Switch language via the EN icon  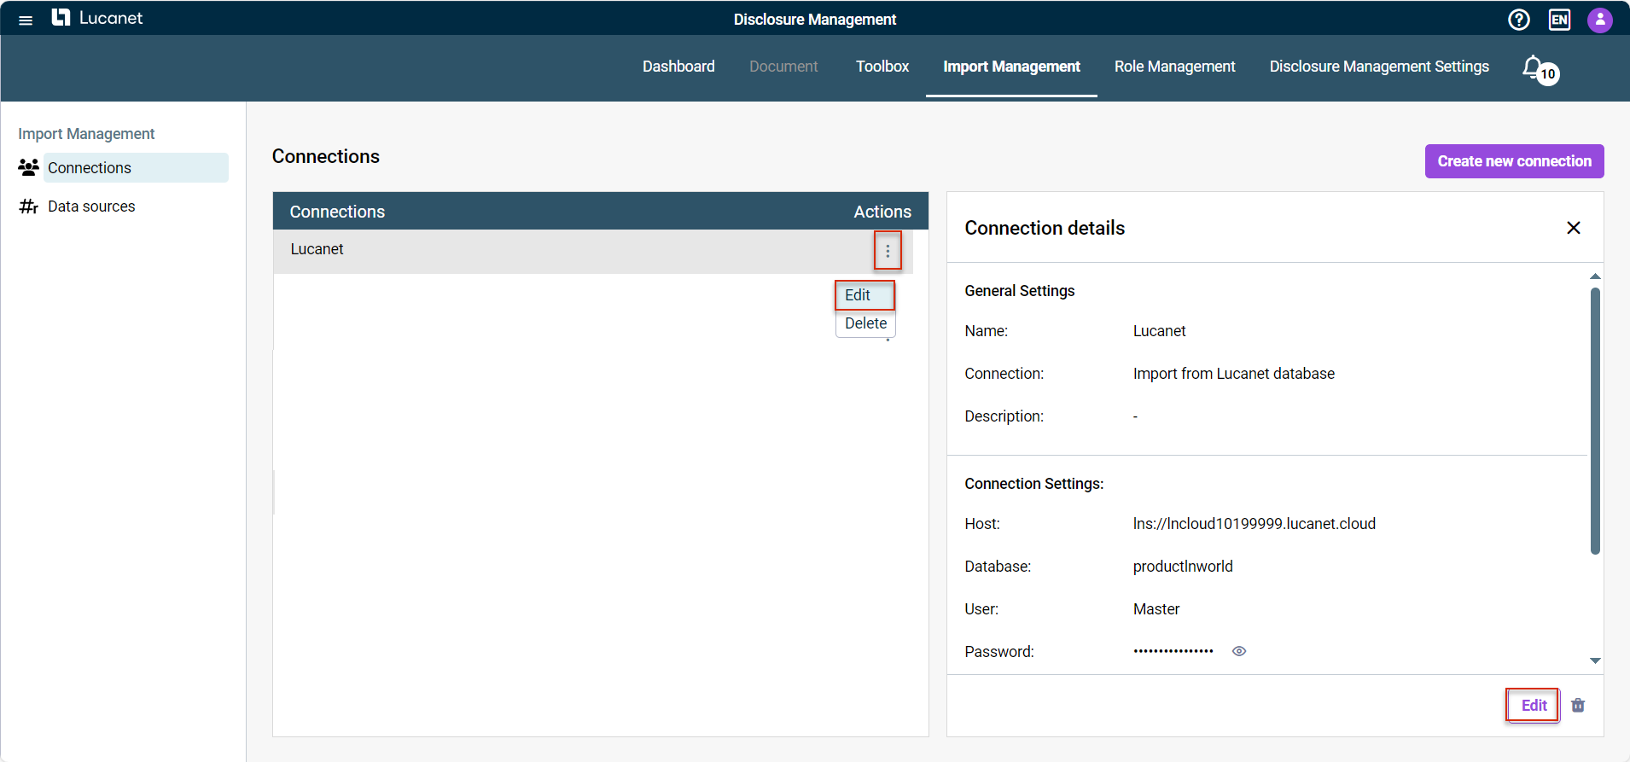(x=1559, y=20)
